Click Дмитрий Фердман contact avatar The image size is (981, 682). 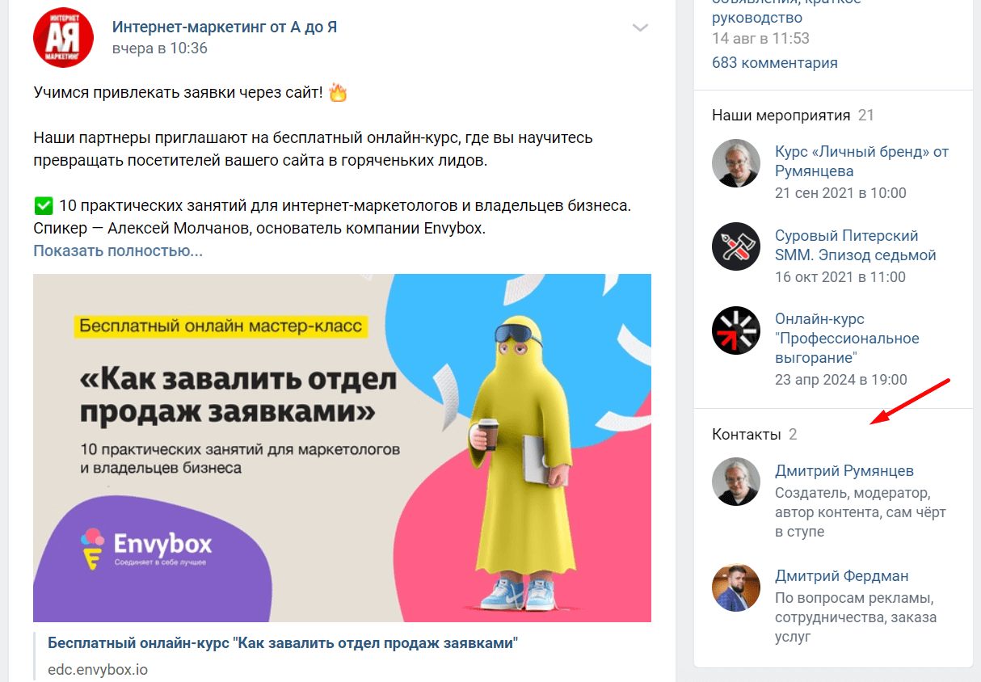coord(736,587)
